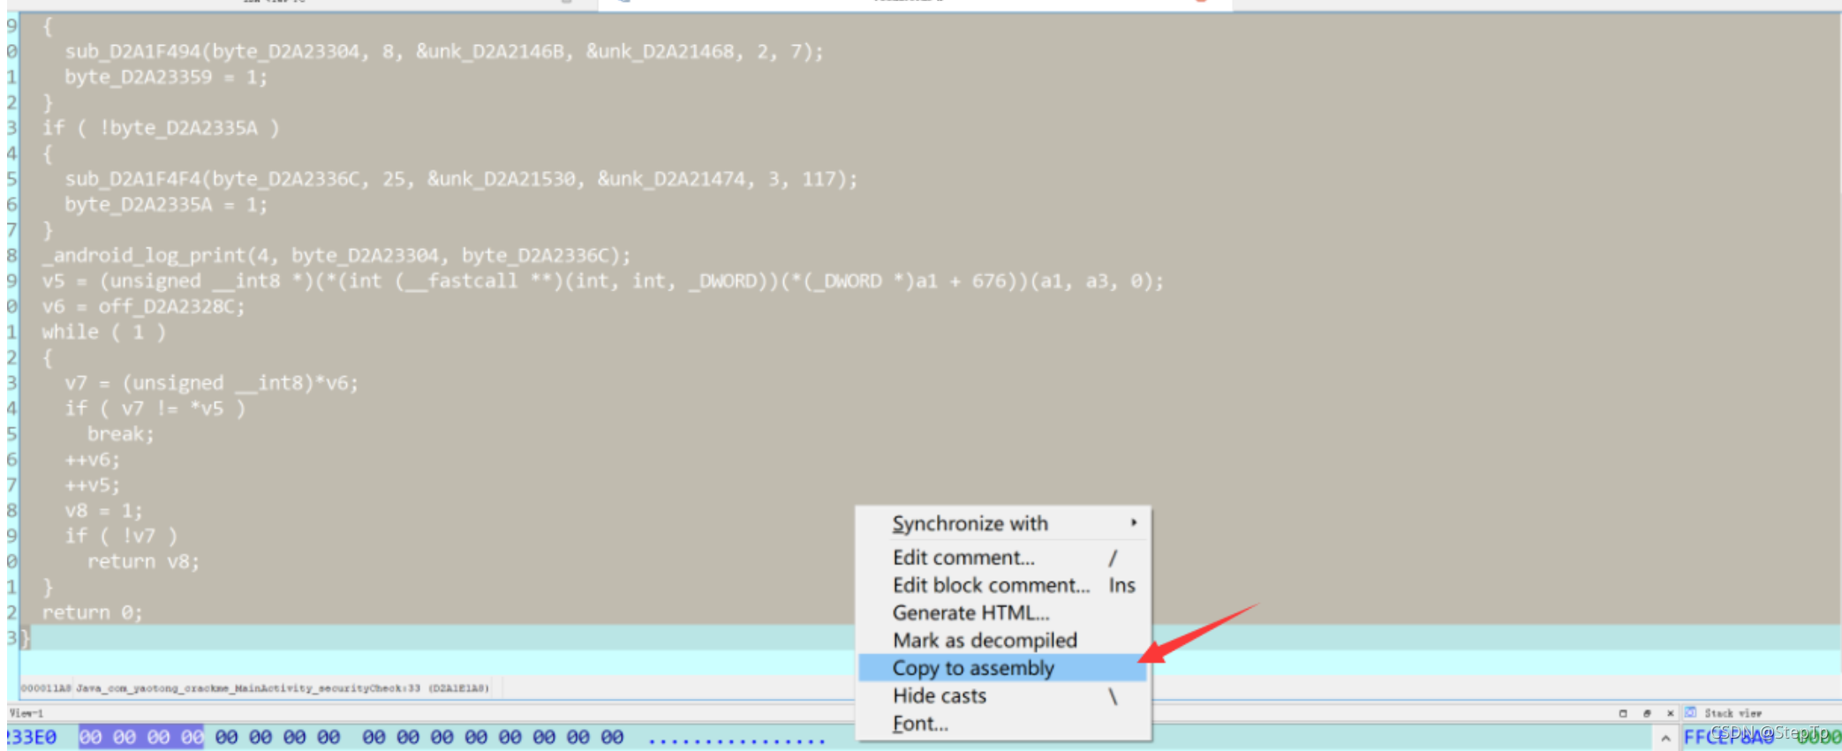Float the View-1 hex panel
Viewport: 1842px width, 751px height.
1647,713
